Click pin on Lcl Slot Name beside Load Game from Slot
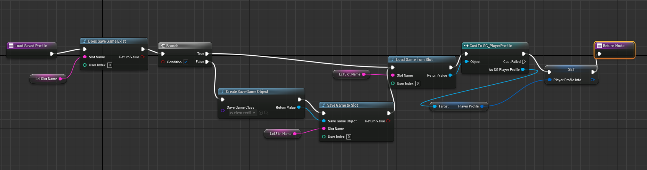The width and height of the screenshot is (647, 170). (364, 74)
